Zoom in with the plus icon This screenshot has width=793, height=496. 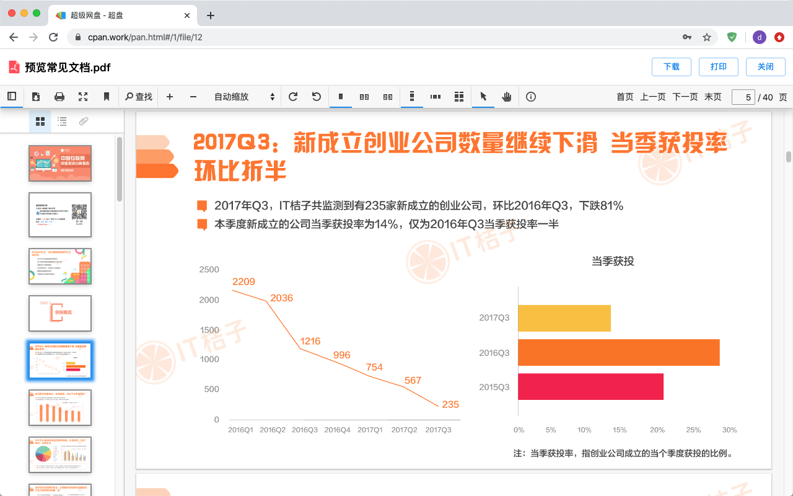(170, 97)
